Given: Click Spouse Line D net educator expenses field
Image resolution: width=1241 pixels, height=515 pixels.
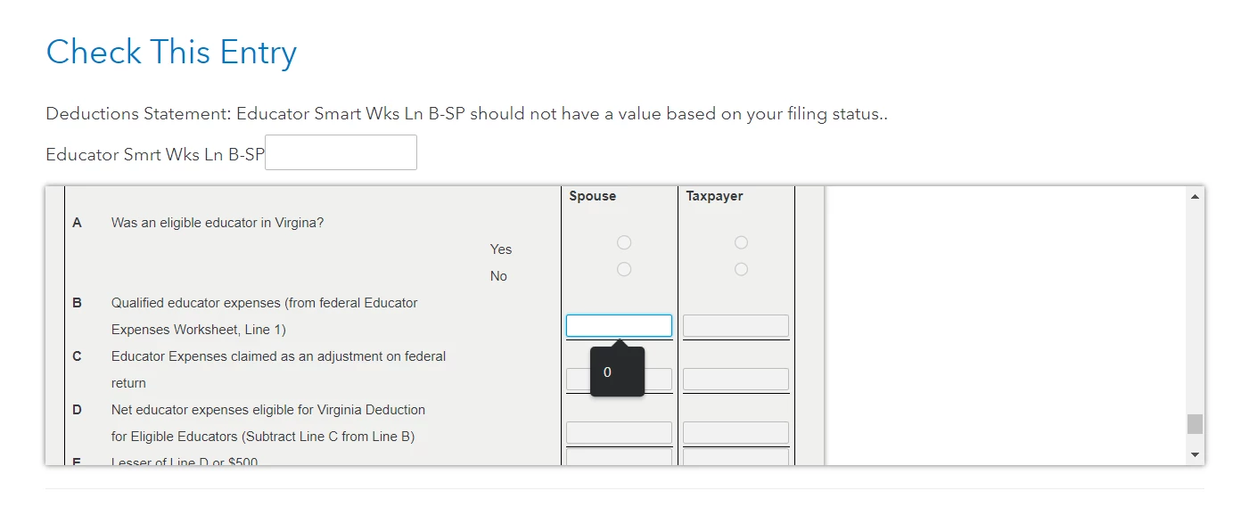Looking at the screenshot, I should (619, 433).
